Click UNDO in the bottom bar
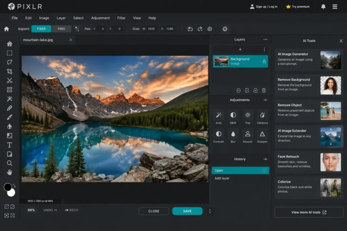The image size is (347, 231). click(x=50, y=210)
